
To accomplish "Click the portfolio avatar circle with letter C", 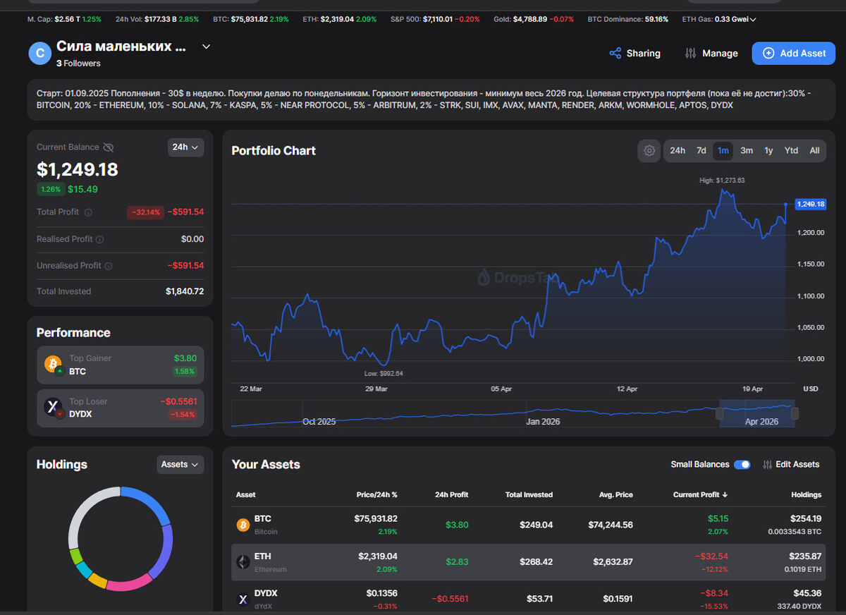I will point(40,53).
